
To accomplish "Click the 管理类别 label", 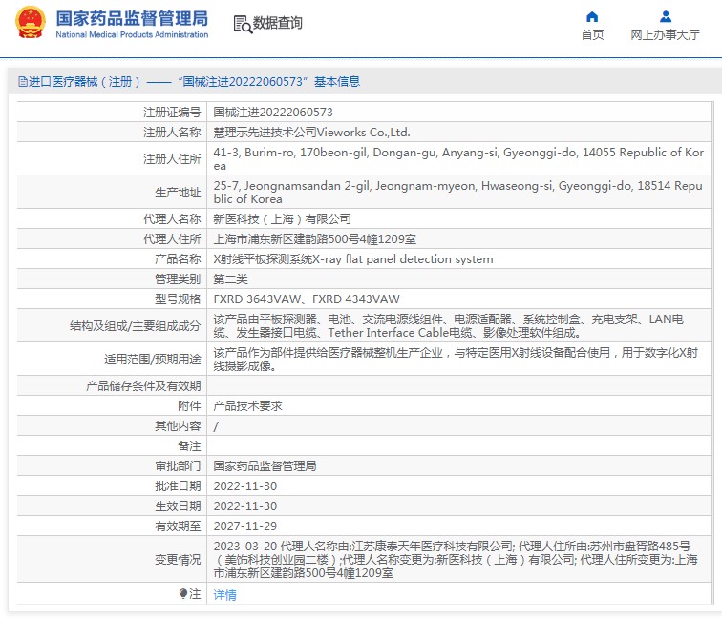I will (178, 279).
